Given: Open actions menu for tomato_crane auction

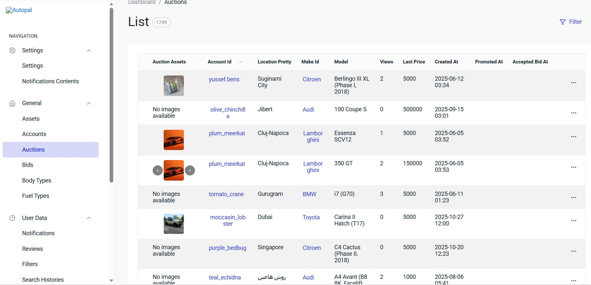Looking at the screenshot, I should pyautogui.click(x=573, y=197).
